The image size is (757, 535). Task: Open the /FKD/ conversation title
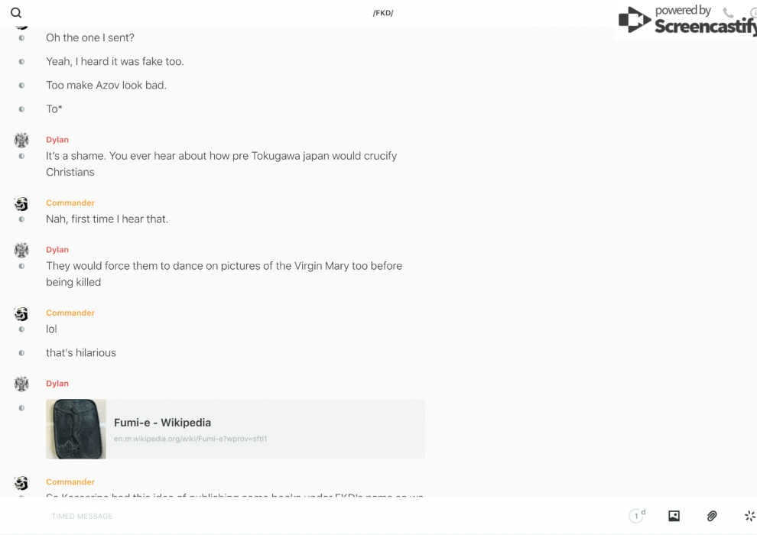(383, 13)
